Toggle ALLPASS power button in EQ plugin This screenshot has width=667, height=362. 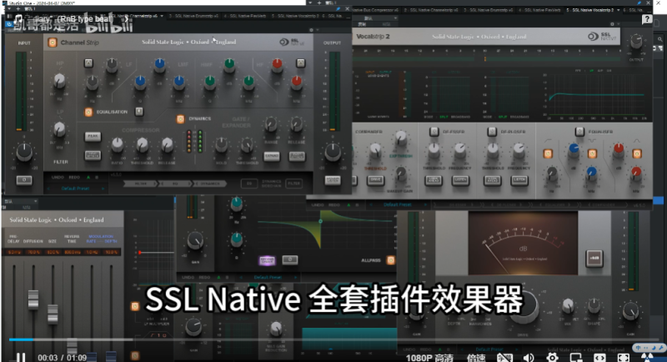[390, 260]
